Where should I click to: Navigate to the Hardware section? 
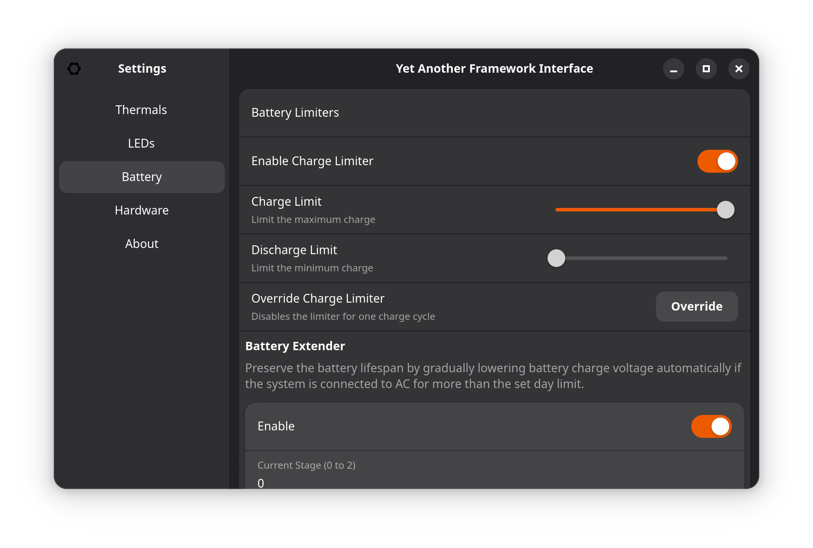(141, 210)
